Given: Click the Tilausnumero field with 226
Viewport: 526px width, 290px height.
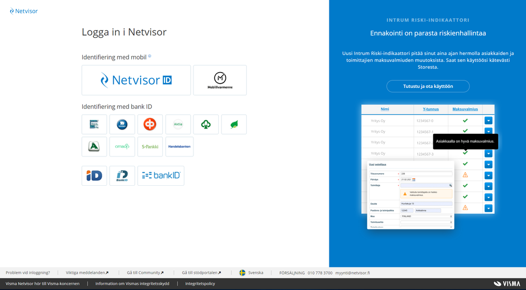Looking at the screenshot, I should click(x=426, y=174).
